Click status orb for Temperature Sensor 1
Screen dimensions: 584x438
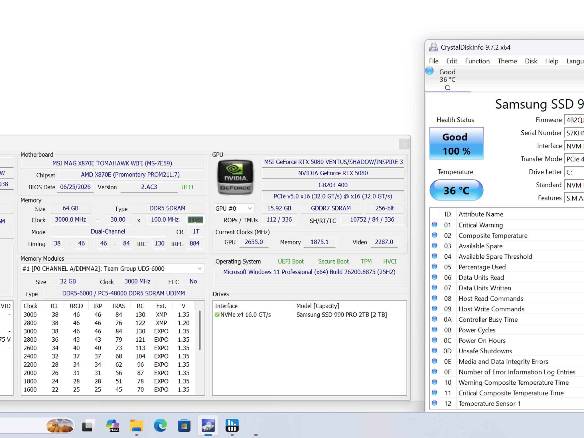tap(435, 403)
